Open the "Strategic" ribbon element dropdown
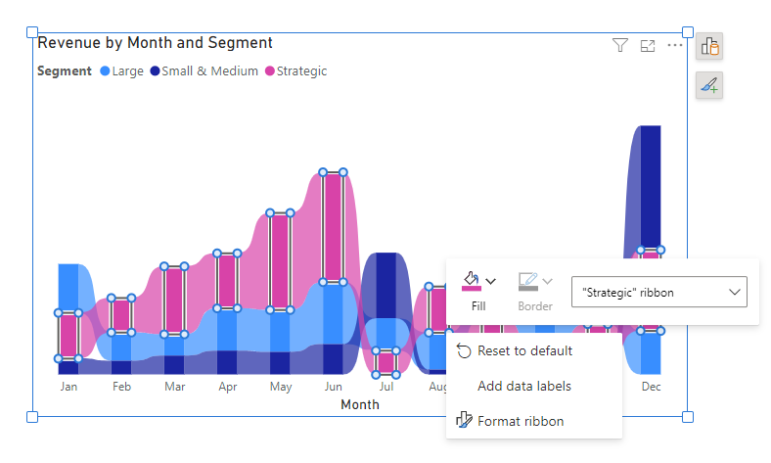The height and width of the screenshot is (463, 771). pyautogui.click(x=658, y=293)
